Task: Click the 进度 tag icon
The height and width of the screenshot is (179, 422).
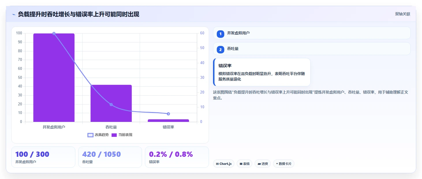Action: [259, 164]
